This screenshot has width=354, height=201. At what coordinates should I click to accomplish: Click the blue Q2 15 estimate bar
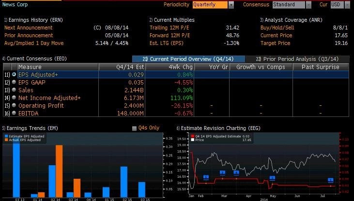(x=124, y=182)
